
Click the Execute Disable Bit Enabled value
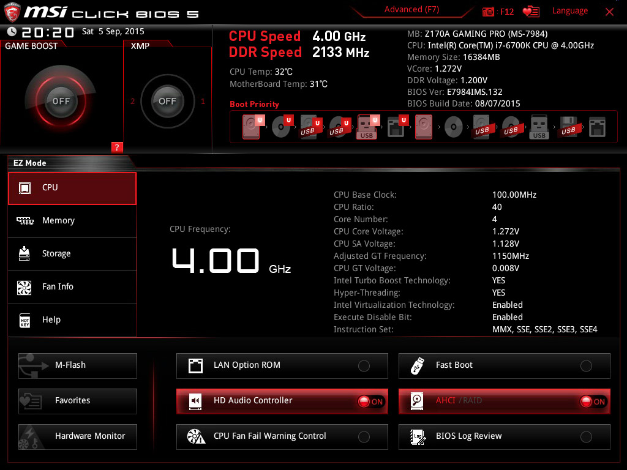click(508, 318)
